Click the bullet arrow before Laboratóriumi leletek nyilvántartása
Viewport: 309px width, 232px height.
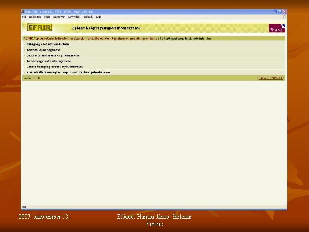click(24, 55)
